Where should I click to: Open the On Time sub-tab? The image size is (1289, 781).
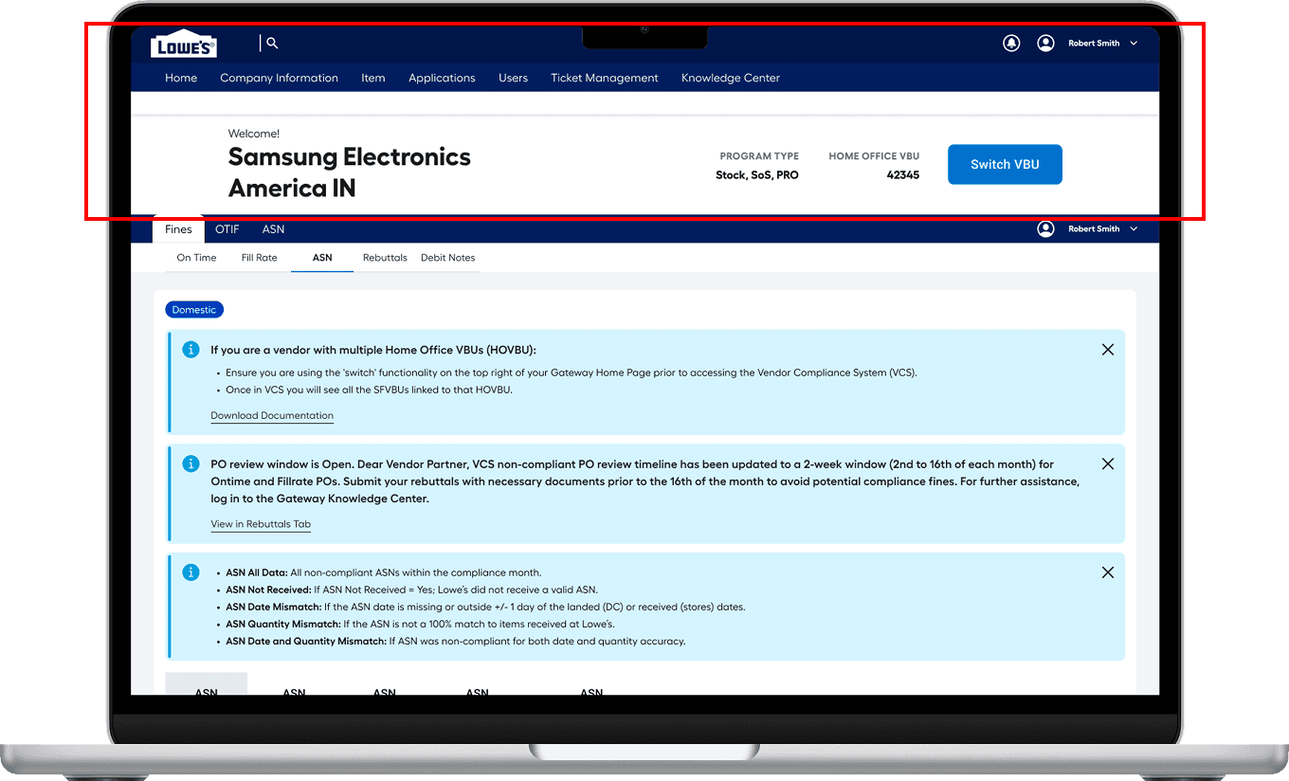click(x=196, y=258)
